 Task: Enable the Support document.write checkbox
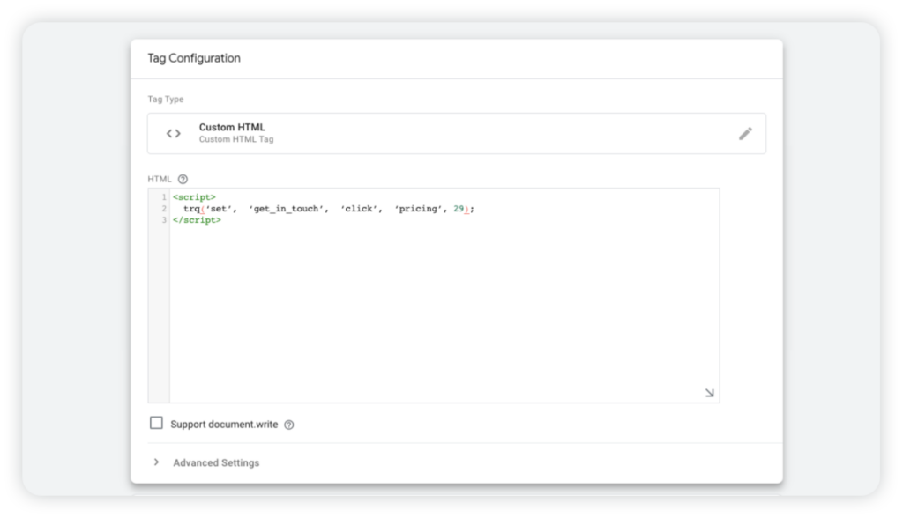(x=155, y=424)
